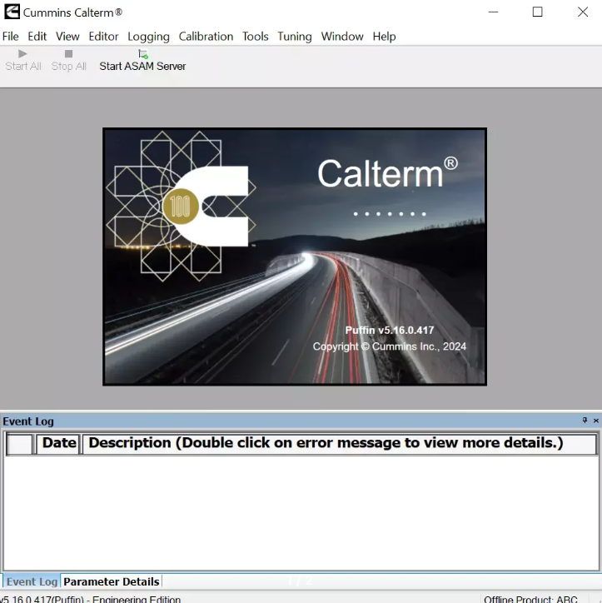Close the Event Log panel
Screen dimensions: 602x603
coord(596,421)
